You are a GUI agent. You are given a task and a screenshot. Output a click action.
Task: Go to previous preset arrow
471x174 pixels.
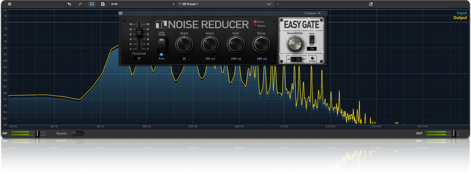point(173,4)
